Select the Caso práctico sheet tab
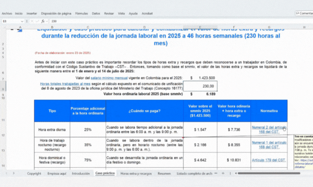The width and height of the screenshot is (313, 187). [105, 173]
